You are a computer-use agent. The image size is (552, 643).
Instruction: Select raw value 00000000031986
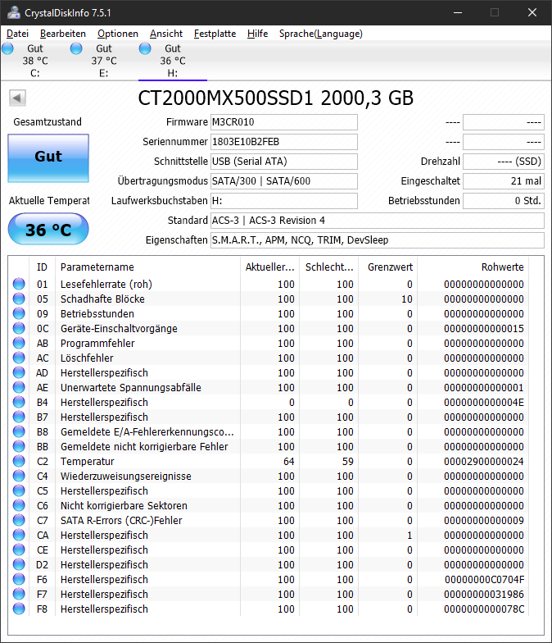[x=483, y=594]
